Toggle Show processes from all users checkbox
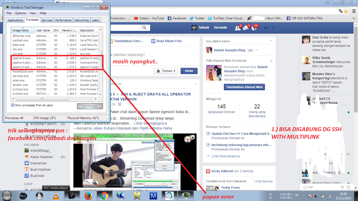The width and height of the screenshot is (358, 201). (x=13, y=105)
